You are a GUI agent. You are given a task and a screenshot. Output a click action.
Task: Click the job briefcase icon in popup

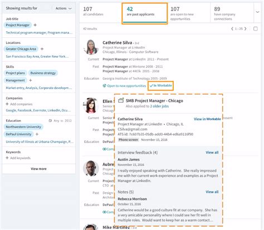[121, 101]
